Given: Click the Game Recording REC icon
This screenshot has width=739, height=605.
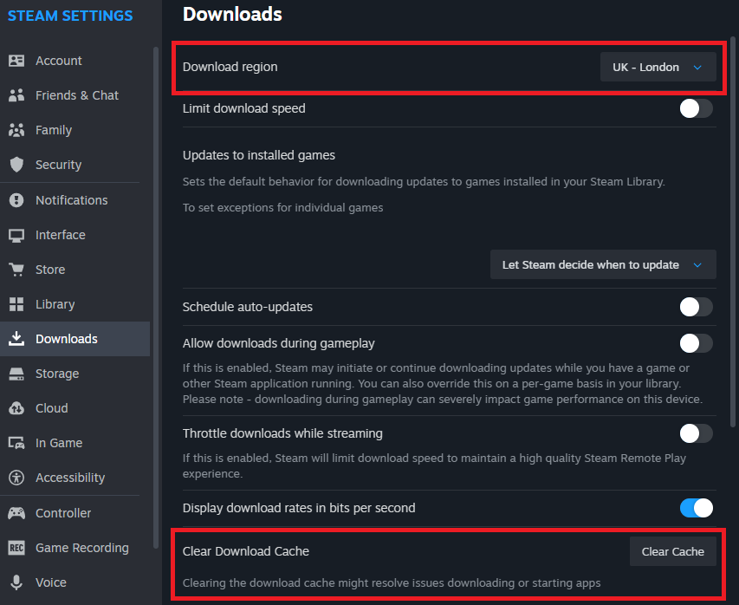Looking at the screenshot, I should pyautogui.click(x=16, y=548).
